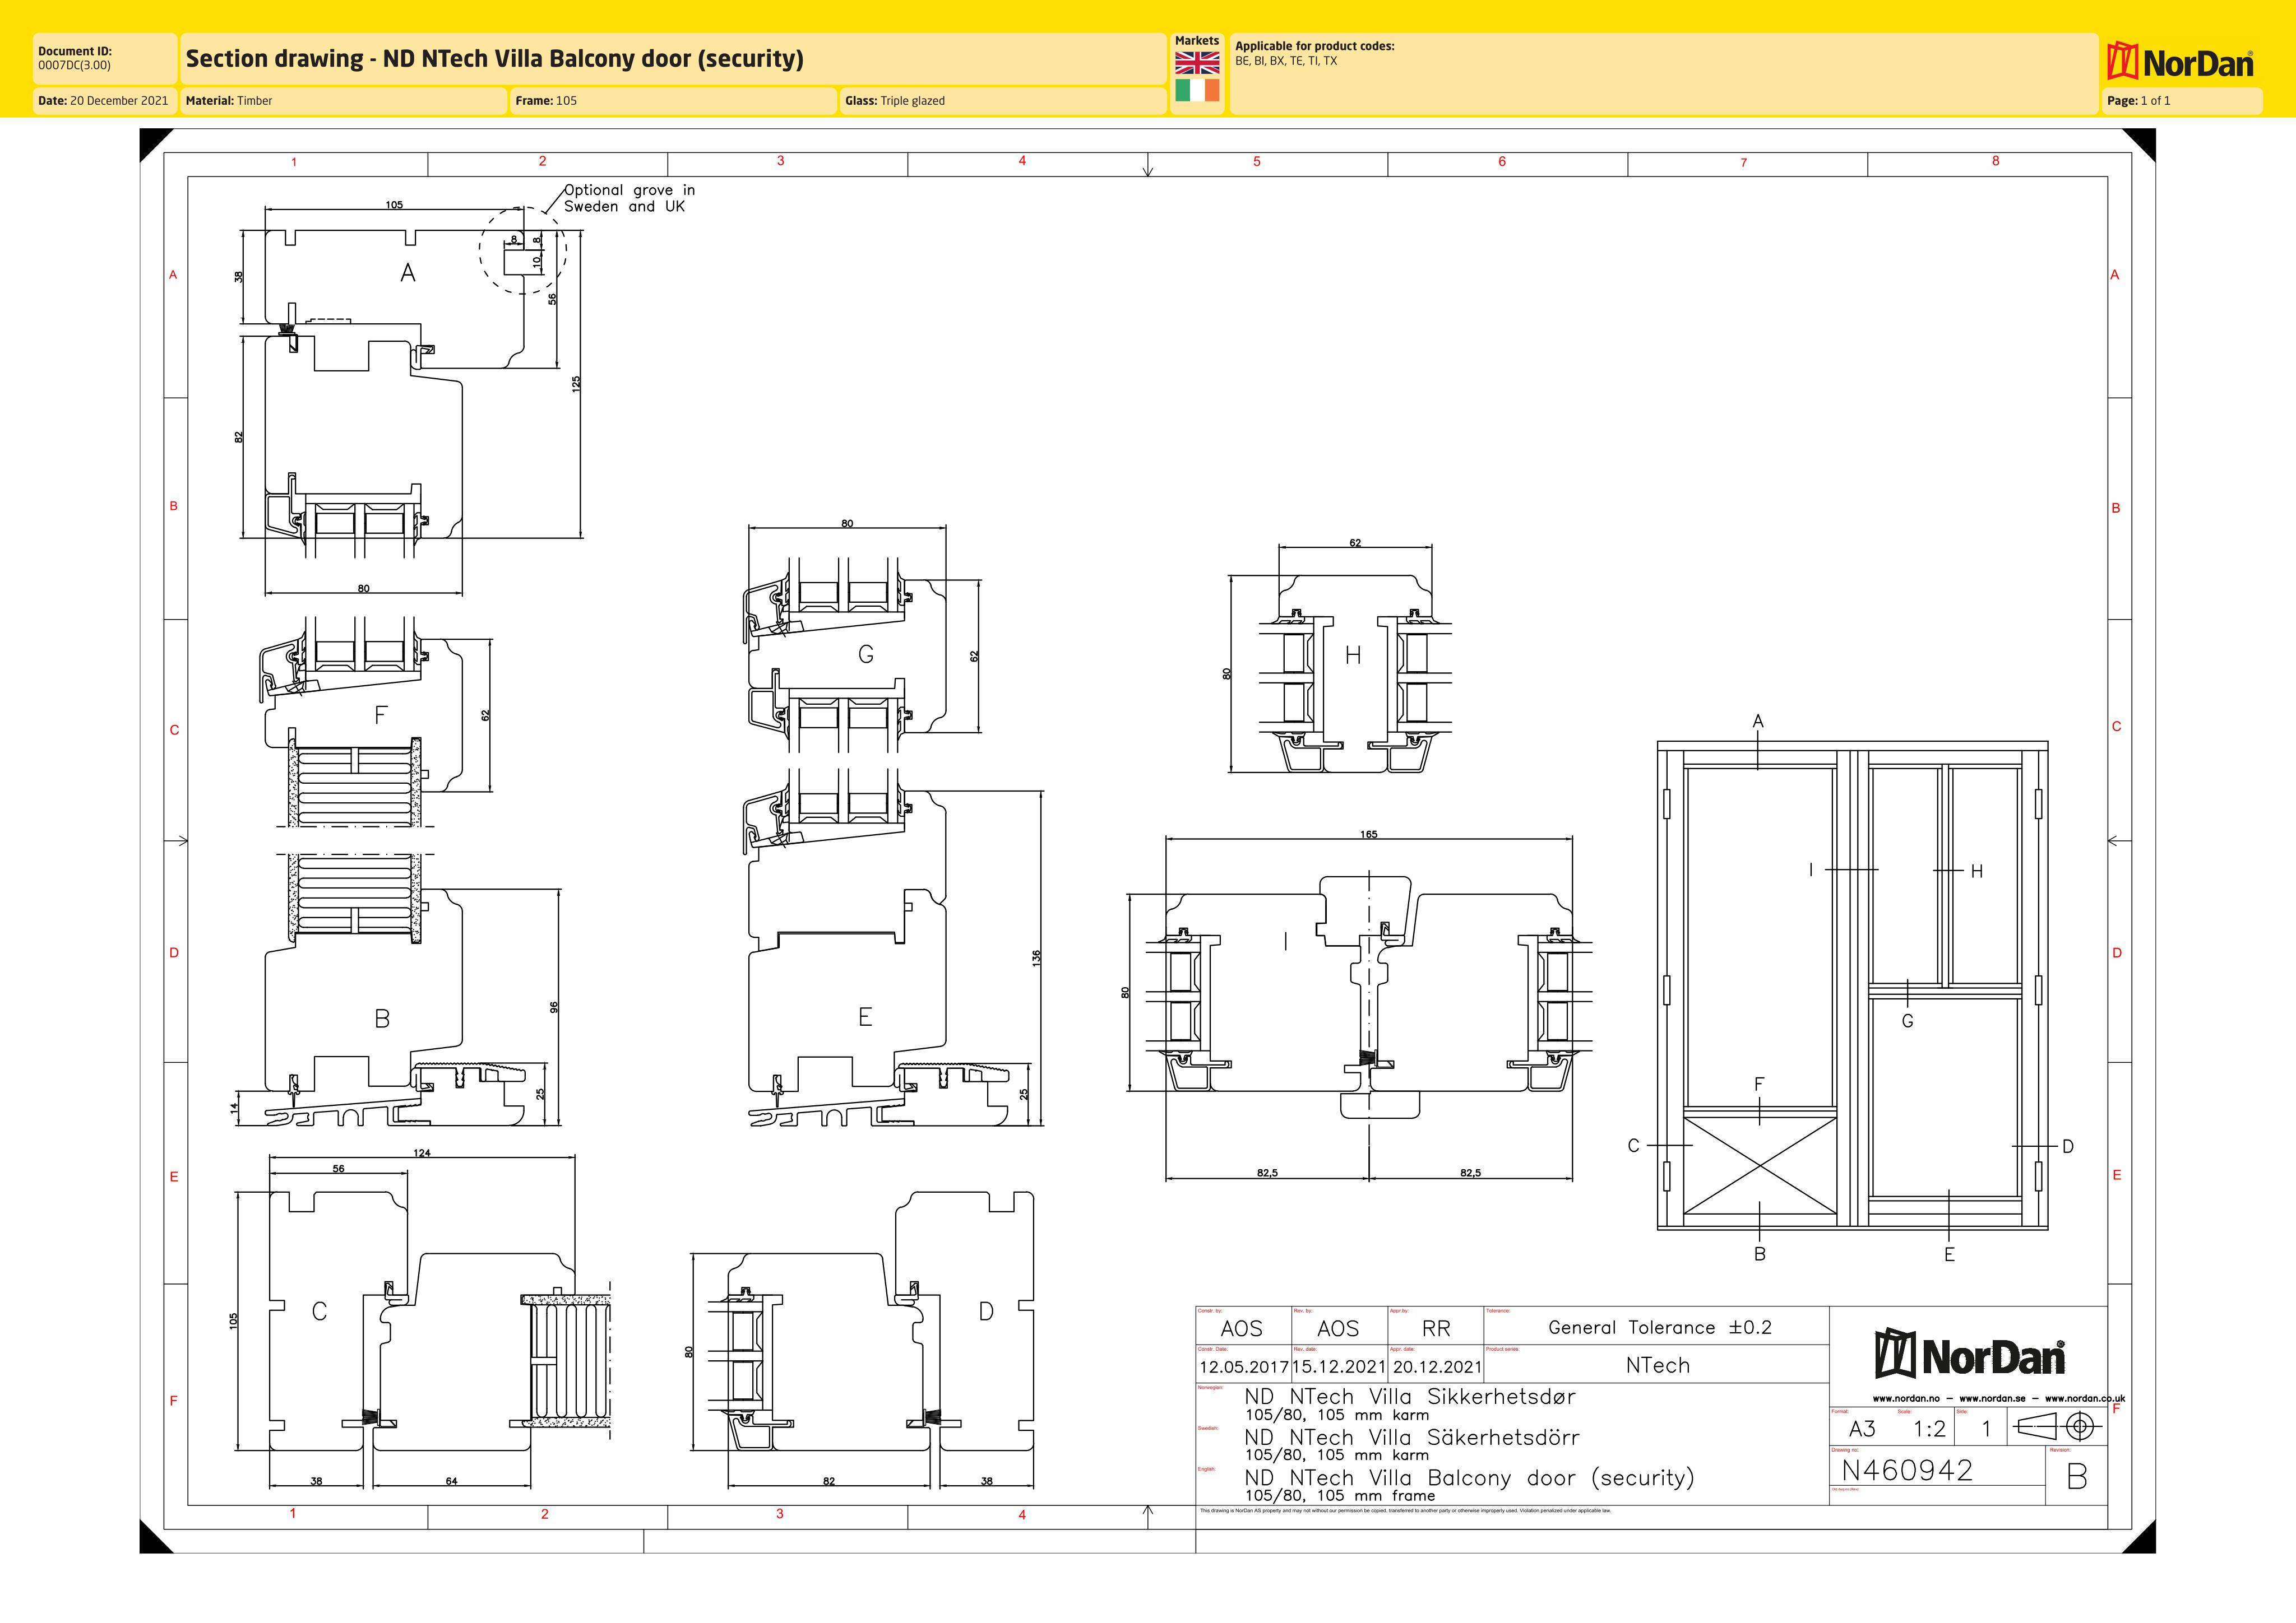2296x1623 pixels.
Task: Click the 'ND NTech Villa Sikkerhetsdør' Norwegian title
Action: click(1410, 1396)
